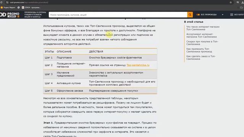Click the browser reload icon
Screen dimensions: 244x137
tap(1, 2)
